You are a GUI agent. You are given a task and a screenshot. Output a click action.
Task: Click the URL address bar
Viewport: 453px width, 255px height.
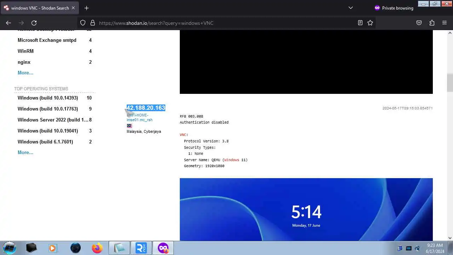click(226, 23)
